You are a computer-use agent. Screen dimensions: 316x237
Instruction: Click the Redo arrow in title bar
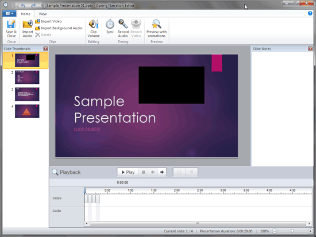click(33, 5)
